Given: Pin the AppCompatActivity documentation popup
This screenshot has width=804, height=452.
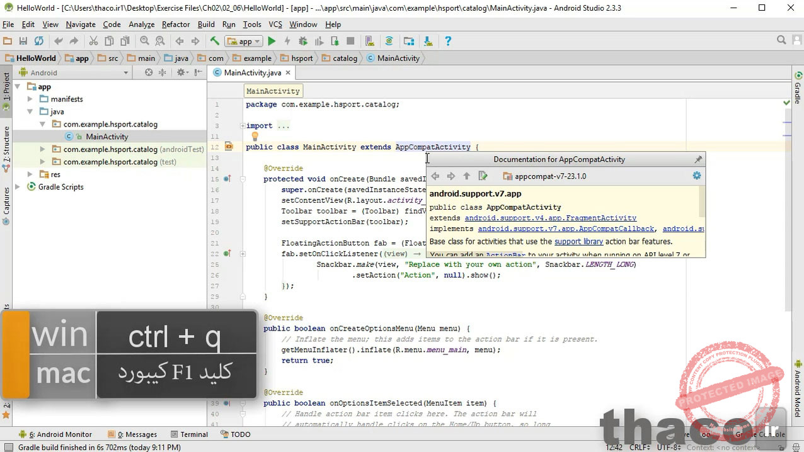Looking at the screenshot, I should [698, 159].
